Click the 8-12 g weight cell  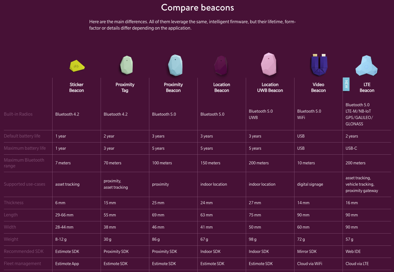[61, 239]
